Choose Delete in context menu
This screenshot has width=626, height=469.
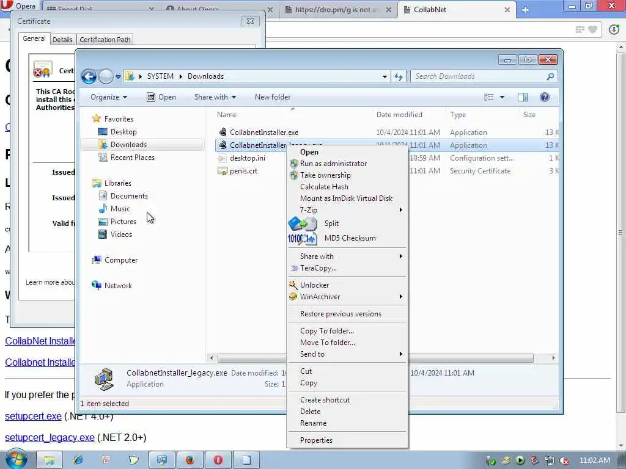[347, 412]
